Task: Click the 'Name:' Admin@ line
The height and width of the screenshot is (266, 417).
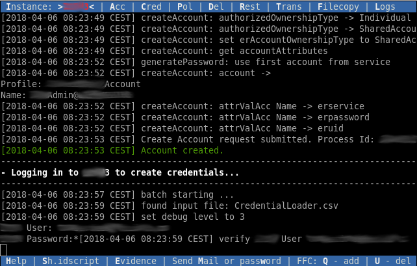Action: point(67,95)
